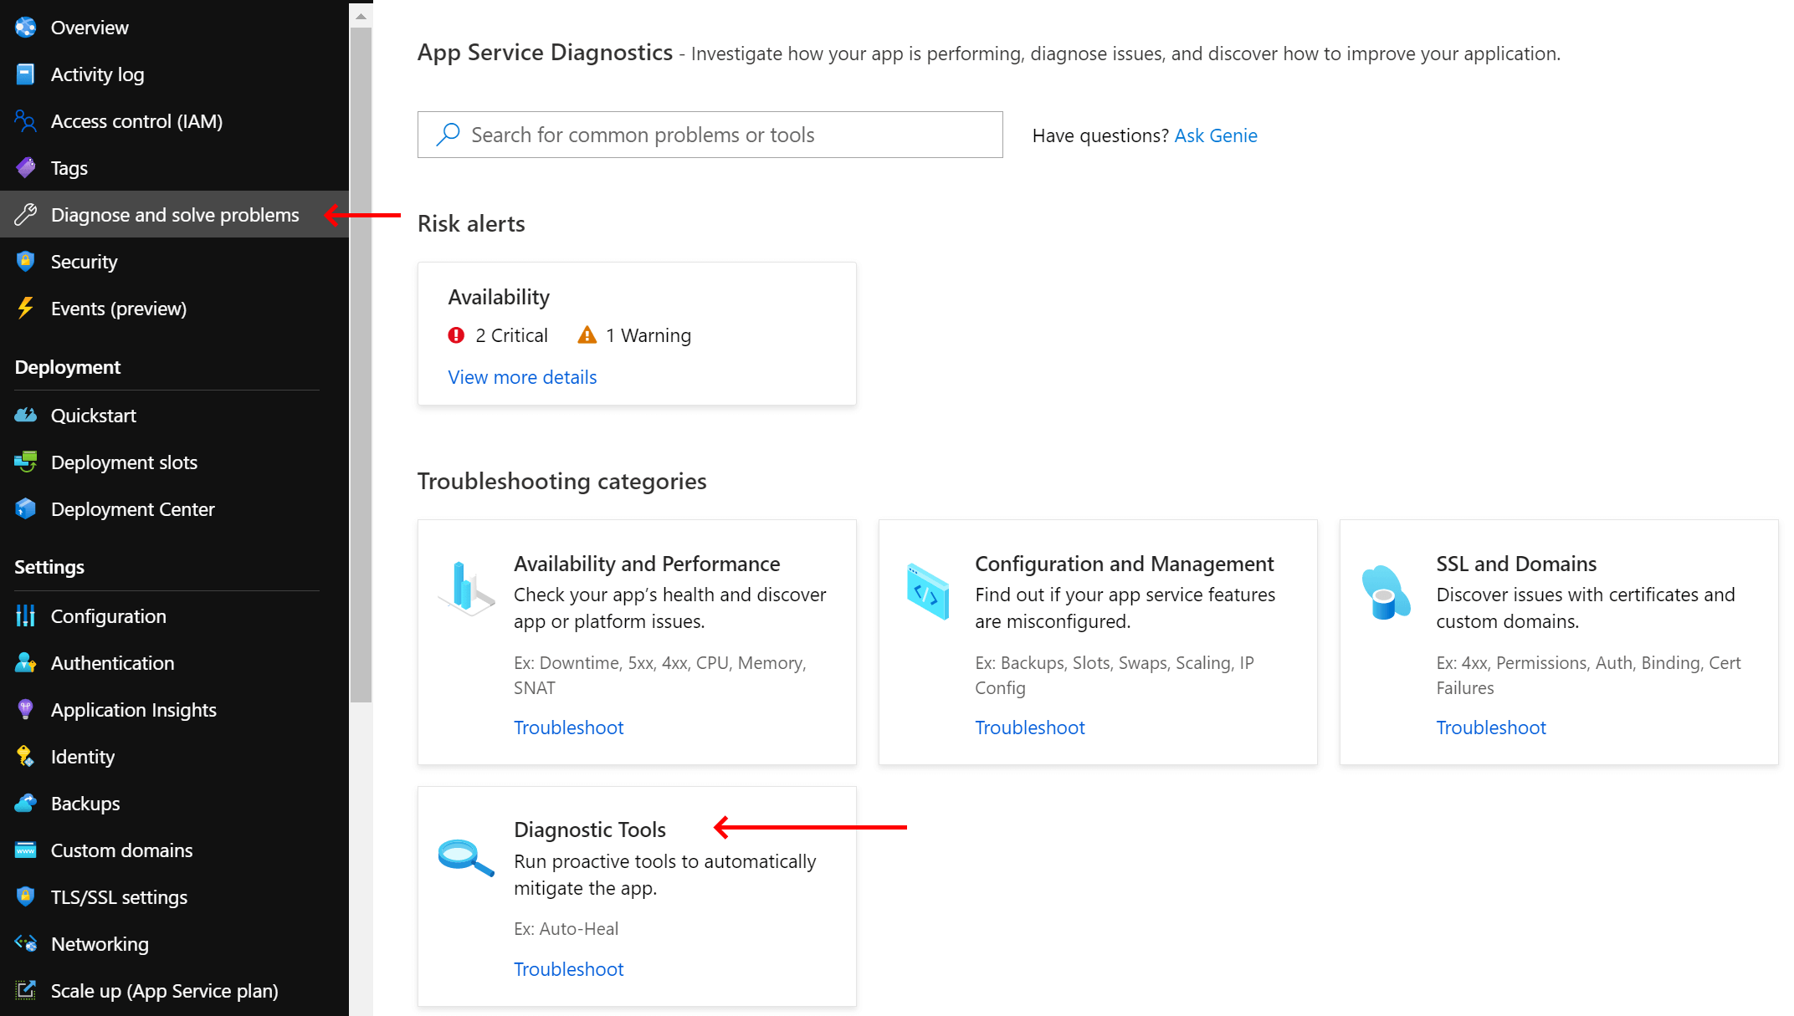Select the Tags icon
Screen dimensions: 1794x1016
tap(25, 167)
